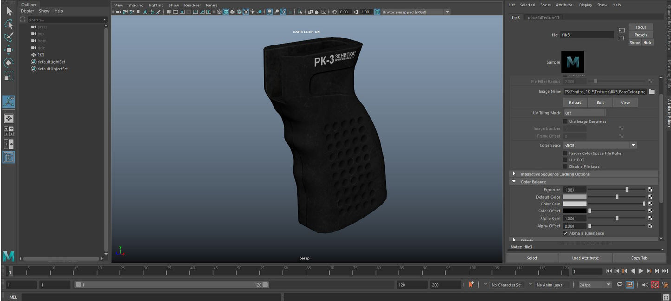Select the Move tool in the toolbox
Image resolution: width=671 pixels, height=301 pixels.
[x=8, y=50]
